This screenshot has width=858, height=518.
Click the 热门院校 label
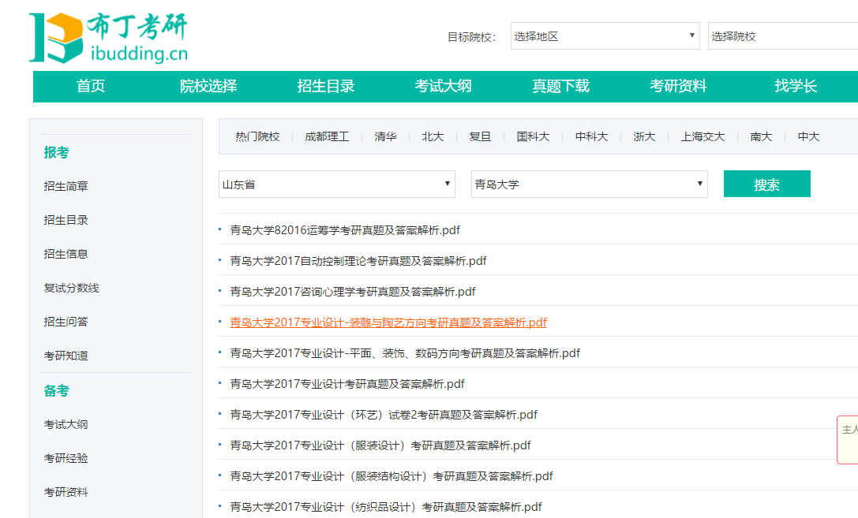258,136
